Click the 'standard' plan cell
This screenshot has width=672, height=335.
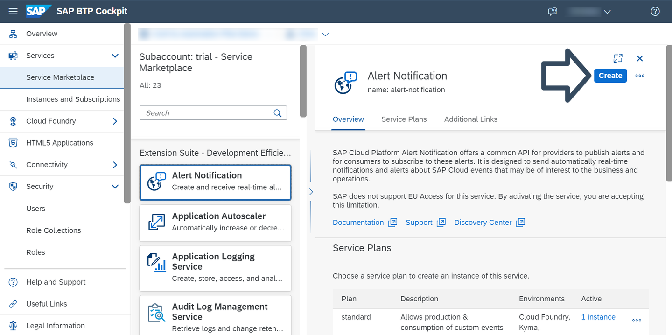(356, 317)
